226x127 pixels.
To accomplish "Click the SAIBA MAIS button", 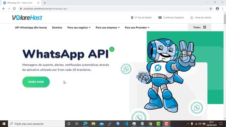I will point(36,82).
